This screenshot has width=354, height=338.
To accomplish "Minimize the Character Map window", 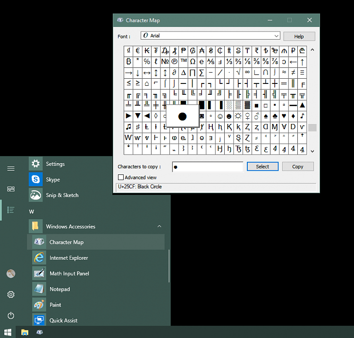I will (x=270, y=20).
